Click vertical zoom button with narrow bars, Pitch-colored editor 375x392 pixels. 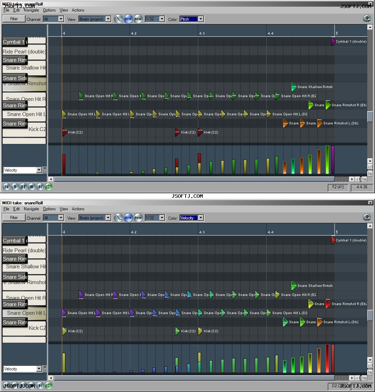pyautogui.click(x=370, y=173)
